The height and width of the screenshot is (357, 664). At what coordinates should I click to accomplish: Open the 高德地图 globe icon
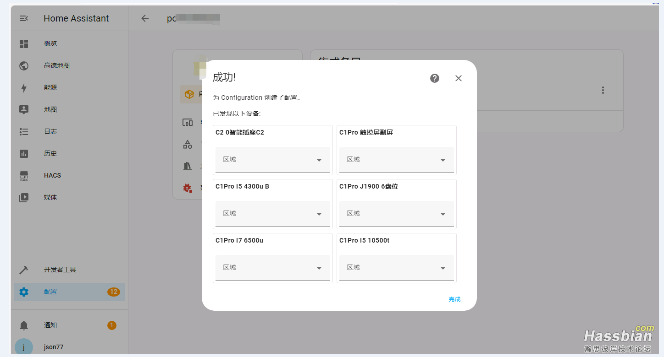24,65
